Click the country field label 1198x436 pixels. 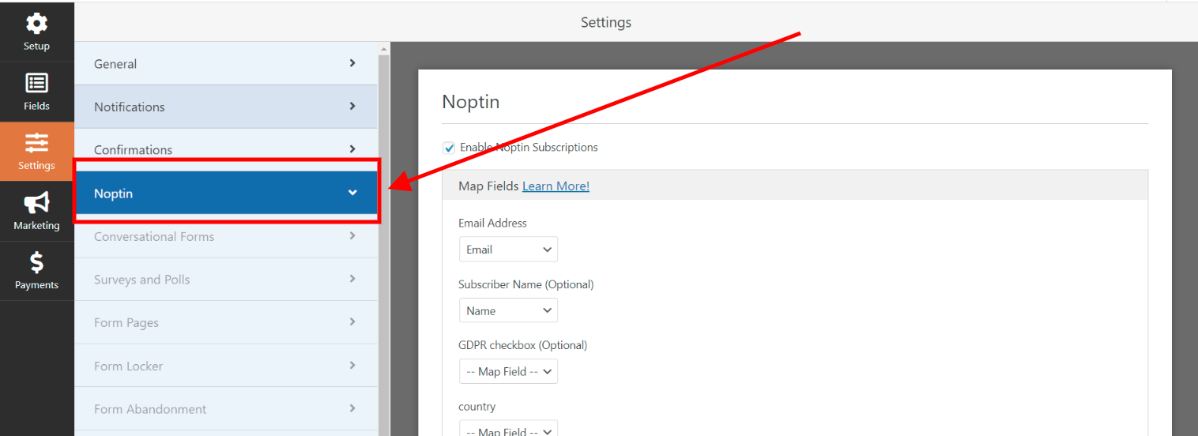click(x=477, y=407)
